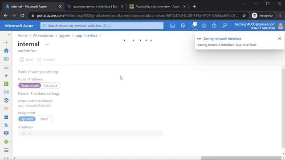Dismiss the Saving network interface notification
Image resolution: width=285 pixels, height=160 pixels.
pyautogui.click(x=280, y=39)
